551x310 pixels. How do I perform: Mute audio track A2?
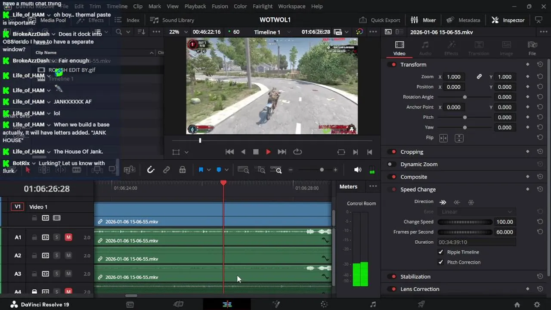(x=68, y=256)
